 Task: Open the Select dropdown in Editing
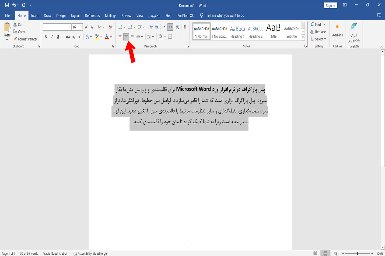(x=318, y=39)
